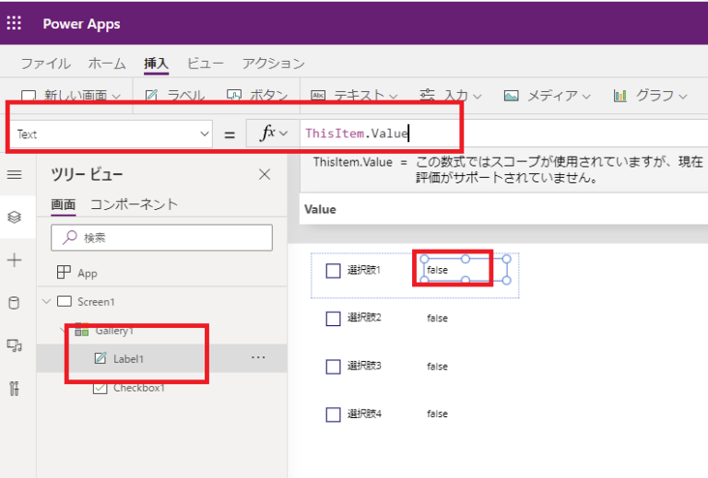Screen dimensions: 708x478
Task: Click the テキスト box icon in ribbon
Action: 318,96
